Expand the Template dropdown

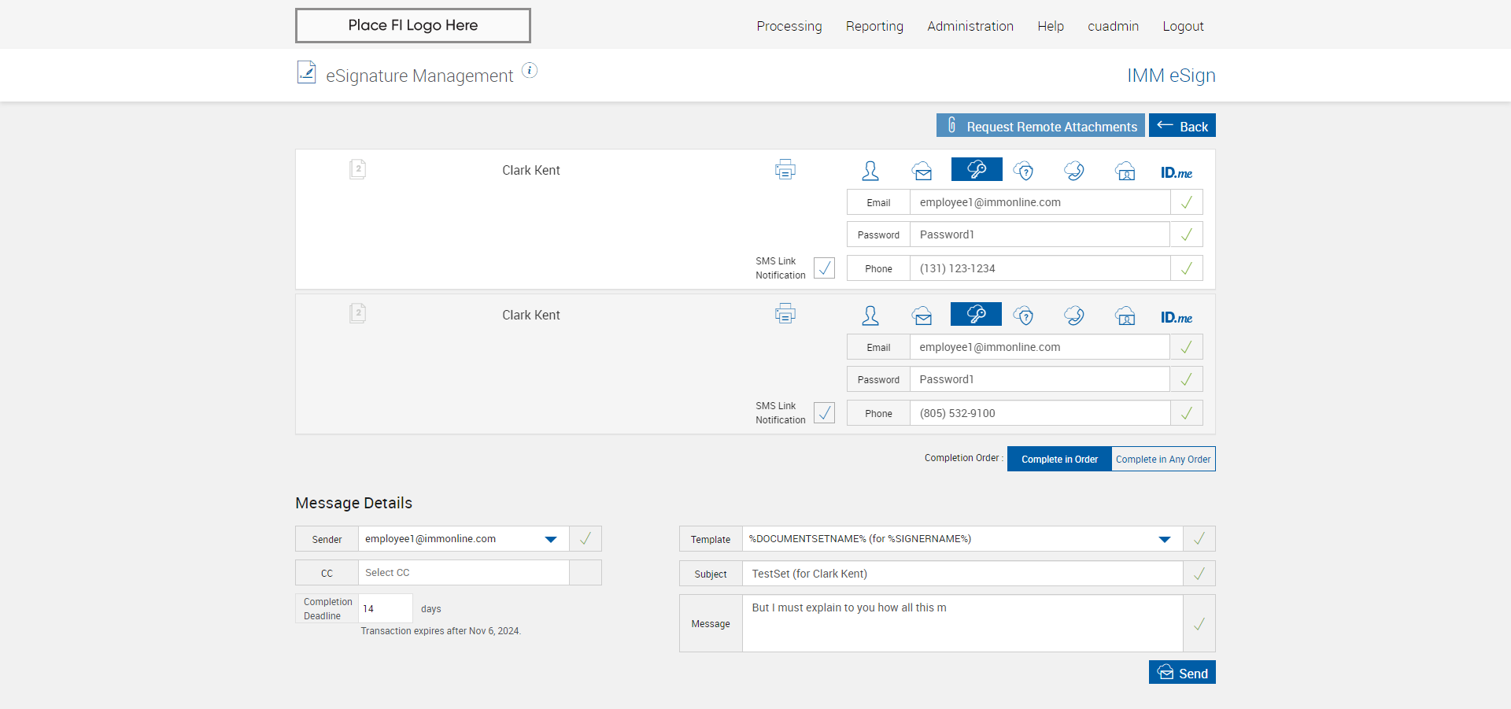pyautogui.click(x=1164, y=539)
